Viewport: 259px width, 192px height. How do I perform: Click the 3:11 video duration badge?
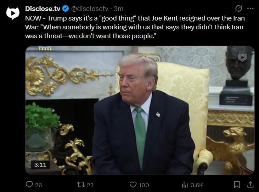coord(40,165)
